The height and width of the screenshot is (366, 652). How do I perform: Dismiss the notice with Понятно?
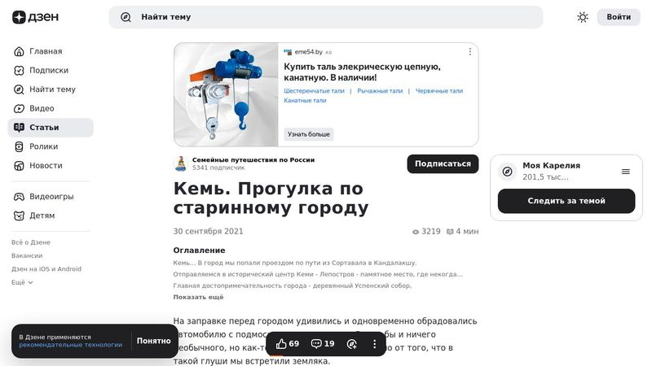(x=154, y=341)
